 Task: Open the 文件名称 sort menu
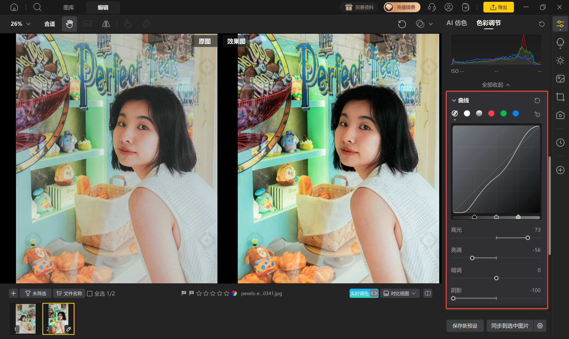point(69,294)
